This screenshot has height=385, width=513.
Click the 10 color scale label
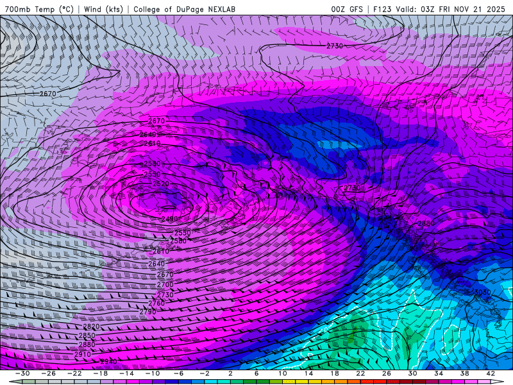(x=283, y=373)
